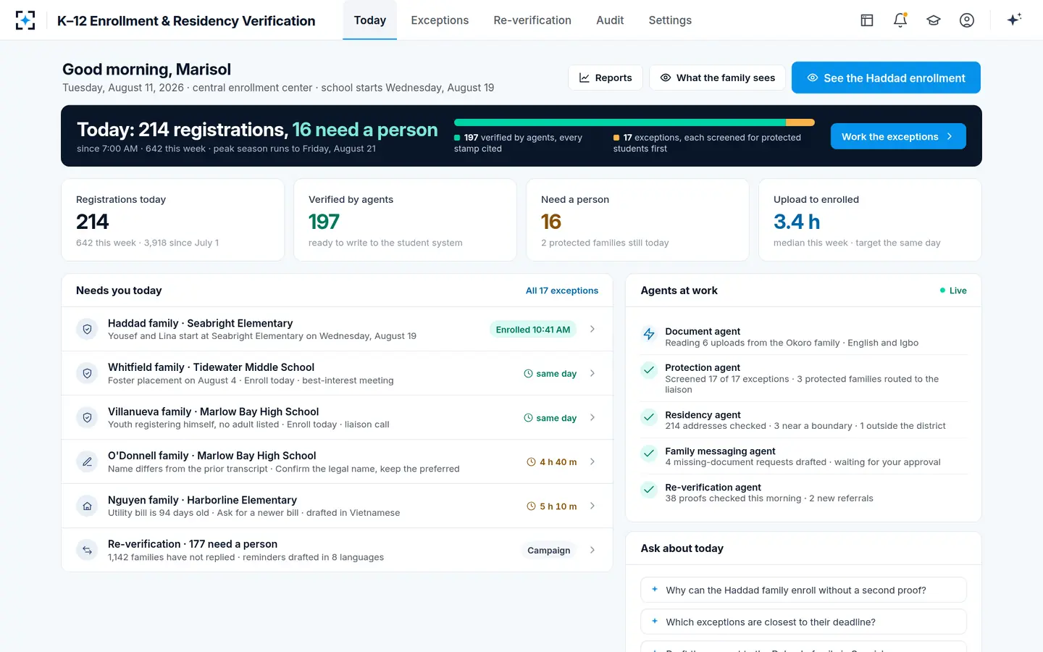1043x652 pixels.
Task: Ask which exceptions are closest to deadline
Action: click(803, 622)
